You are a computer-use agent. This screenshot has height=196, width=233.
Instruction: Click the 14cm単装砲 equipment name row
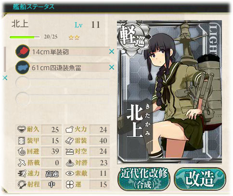click(69, 51)
